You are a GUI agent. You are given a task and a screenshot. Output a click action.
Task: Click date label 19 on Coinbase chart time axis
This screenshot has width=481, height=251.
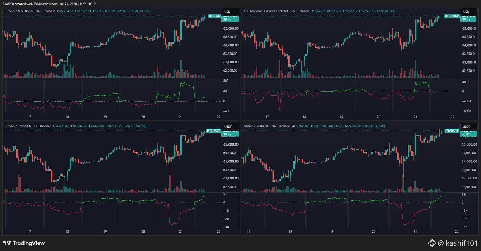(x=105, y=117)
